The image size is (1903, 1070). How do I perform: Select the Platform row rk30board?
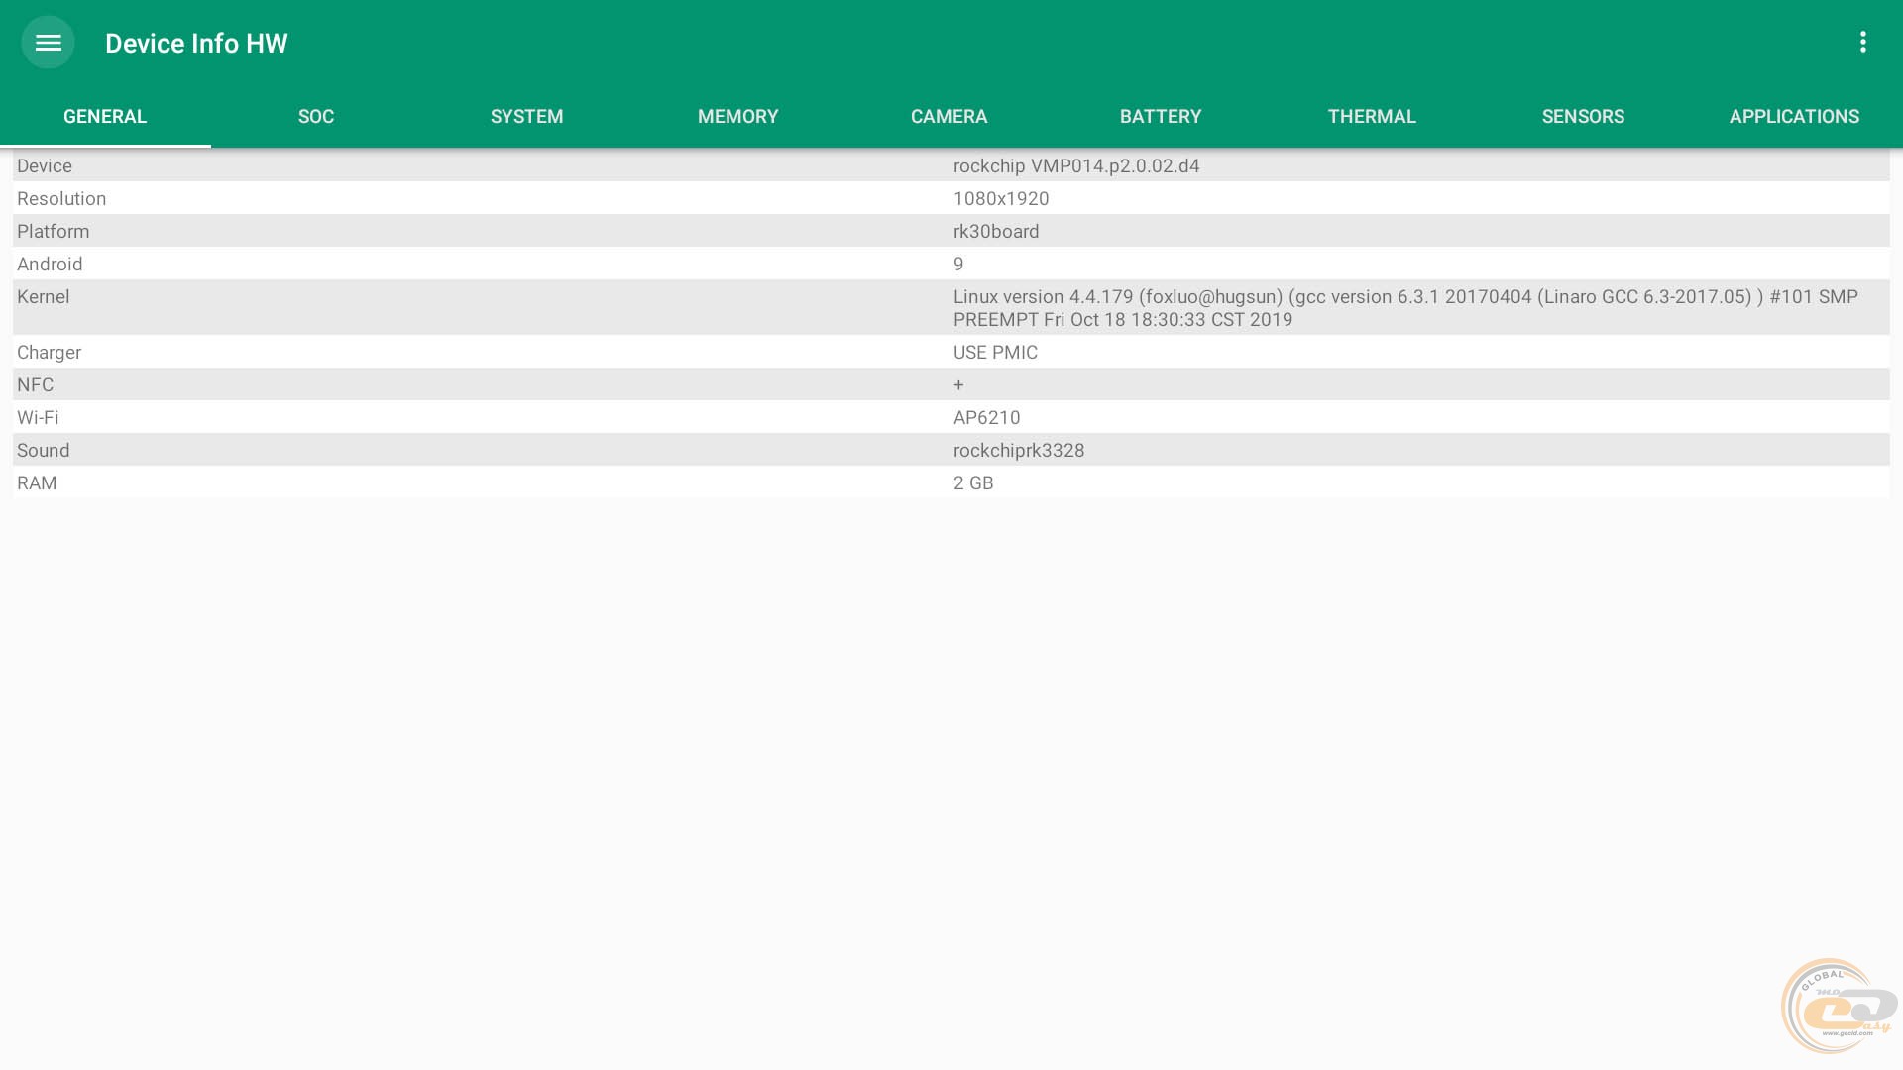click(996, 232)
